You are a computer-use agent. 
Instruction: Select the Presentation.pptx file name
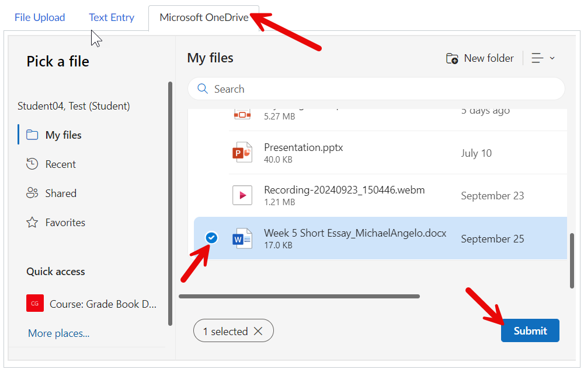(304, 147)
